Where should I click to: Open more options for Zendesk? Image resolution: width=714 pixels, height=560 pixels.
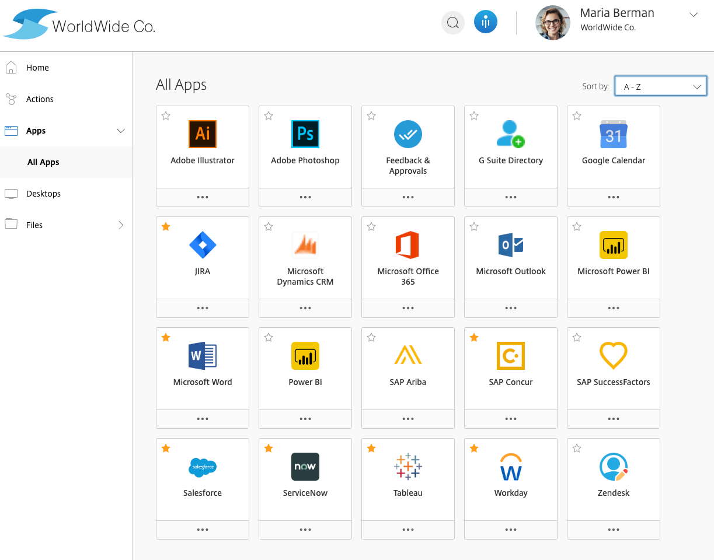point(614,530)
